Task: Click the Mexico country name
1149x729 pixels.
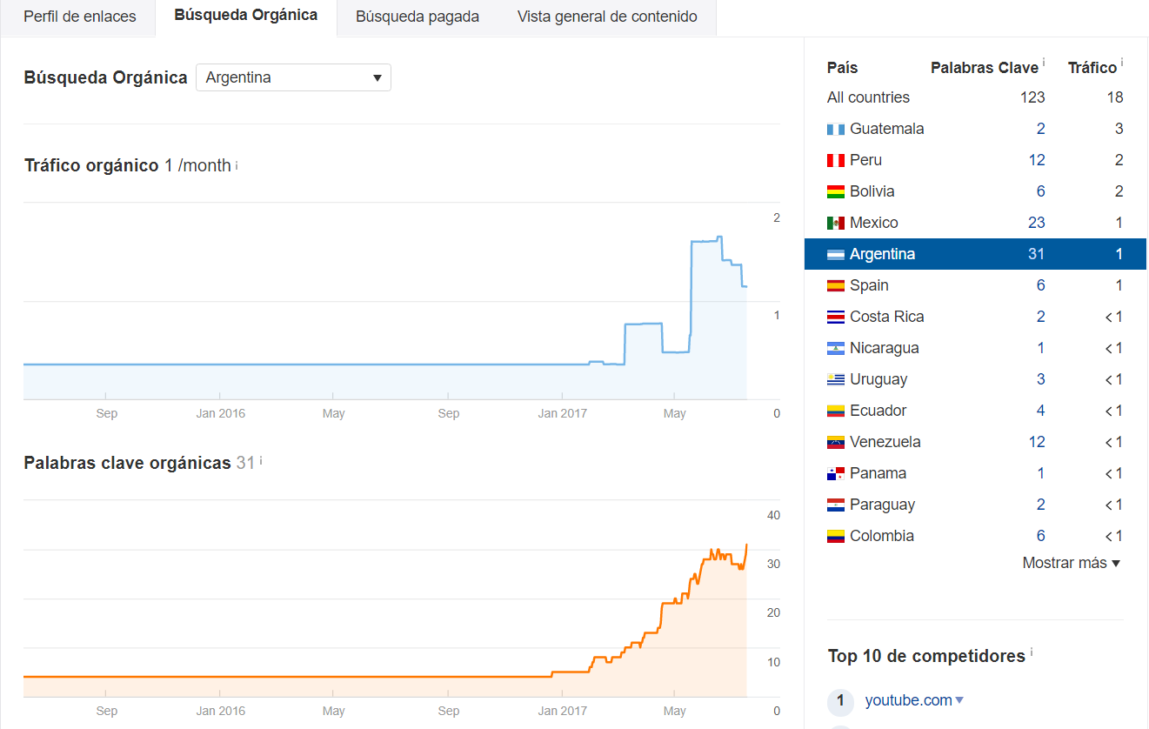Action: coord(874,223)
